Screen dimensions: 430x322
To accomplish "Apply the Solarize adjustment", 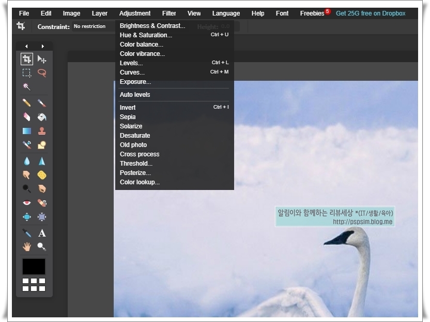I will (x=175, y=126).
